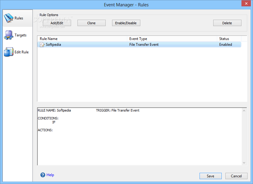Click the TRIGGER: File Transfer Event text
The image size is (253, 184).
click(x=118, y=110)
